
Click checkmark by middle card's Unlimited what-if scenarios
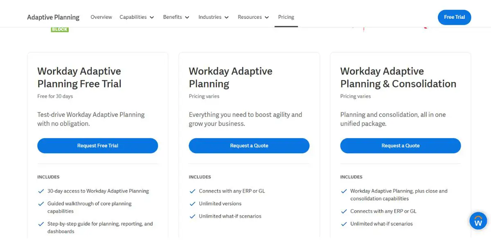(x=192, y=216)
